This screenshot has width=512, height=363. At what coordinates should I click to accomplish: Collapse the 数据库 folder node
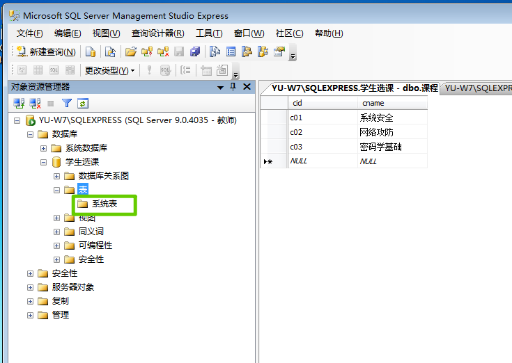[x=31, y=134]
